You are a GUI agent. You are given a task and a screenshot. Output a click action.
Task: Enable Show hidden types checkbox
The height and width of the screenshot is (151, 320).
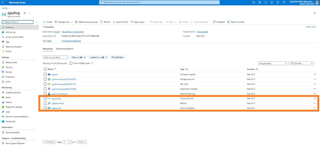[x=71, y=63]
